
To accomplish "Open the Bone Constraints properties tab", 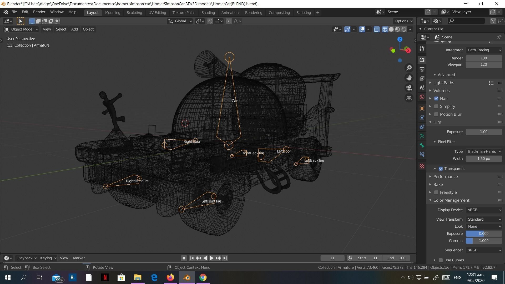I will click(422, 154).
